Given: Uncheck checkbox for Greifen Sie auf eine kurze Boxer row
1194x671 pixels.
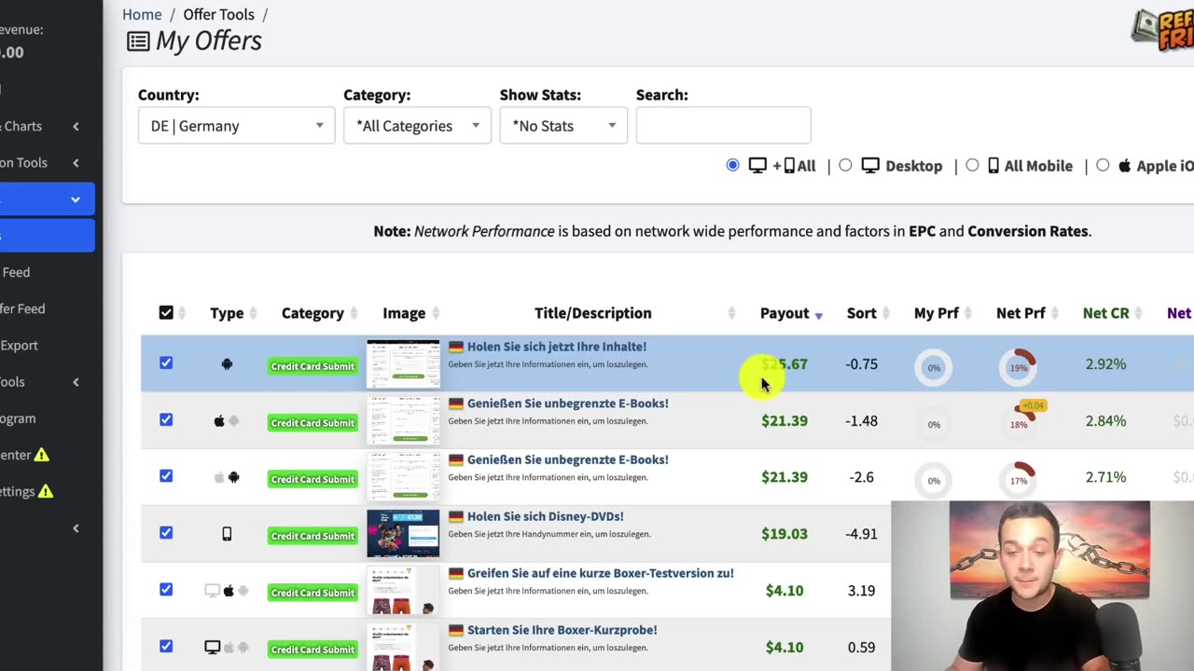Looking at the screenshot, I should pos(166,589).
